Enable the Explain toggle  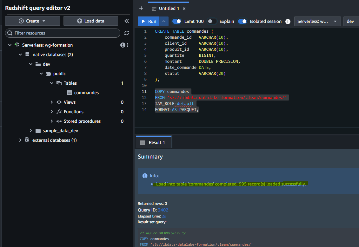point(212,21)
